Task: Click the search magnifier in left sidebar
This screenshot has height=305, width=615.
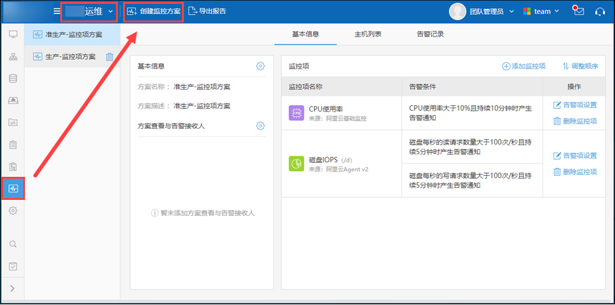Action: (x=13, y=243)
